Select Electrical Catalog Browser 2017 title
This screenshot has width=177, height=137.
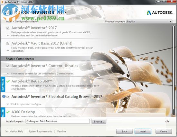57,97
